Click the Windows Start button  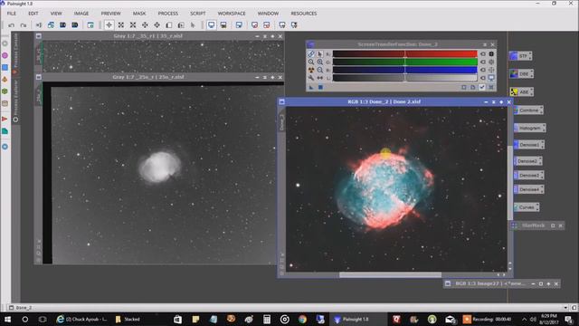(7, 320)
